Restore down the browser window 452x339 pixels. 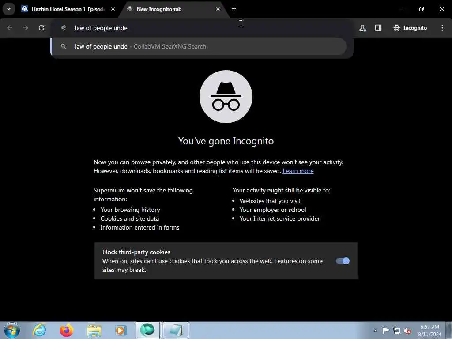pyautogui.click(x=422, y=9)
